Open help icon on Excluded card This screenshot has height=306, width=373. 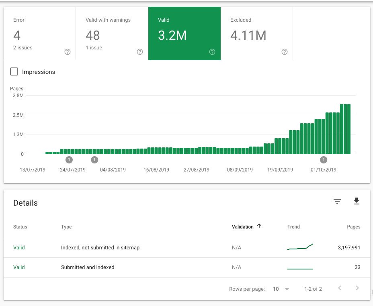click(x=285, y=52)
